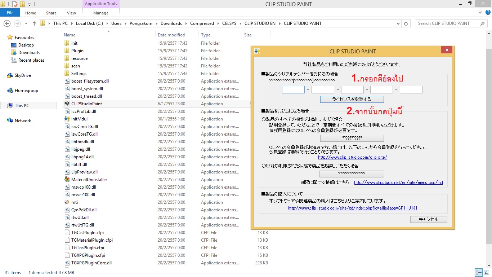
Task: Click the キャンセル cancel button
Action: [429, 219]
